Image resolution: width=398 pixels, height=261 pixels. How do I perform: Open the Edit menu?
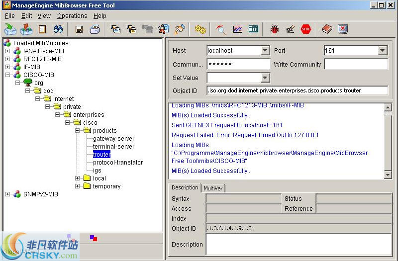coord(27,16)
